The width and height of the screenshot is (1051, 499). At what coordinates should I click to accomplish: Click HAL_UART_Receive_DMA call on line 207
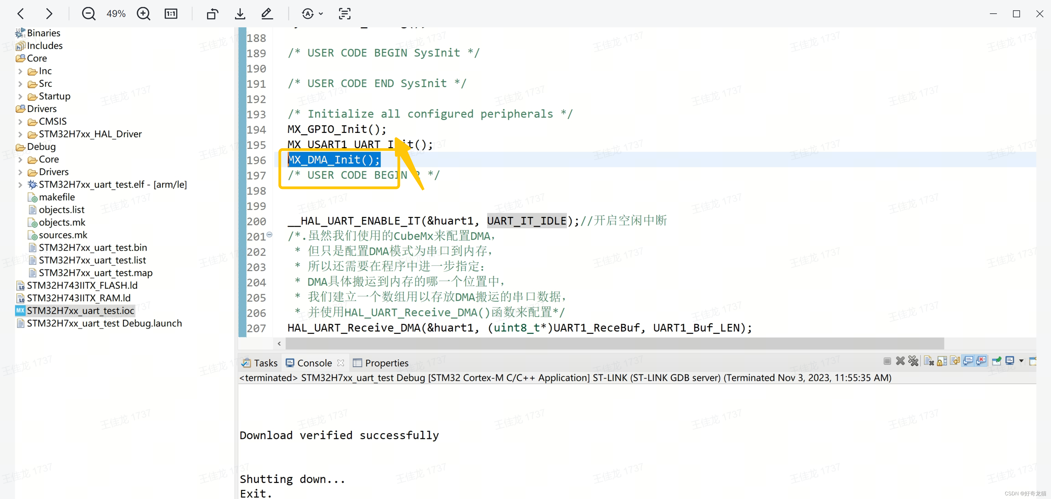(519, 328)
